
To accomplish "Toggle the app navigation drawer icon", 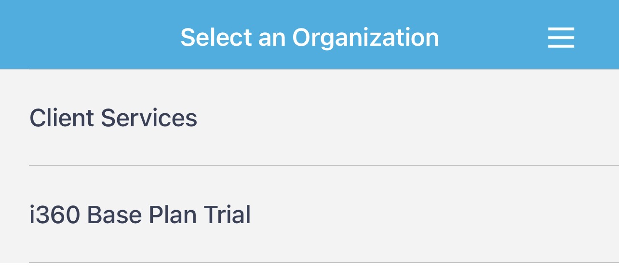I will click(561, 38).
